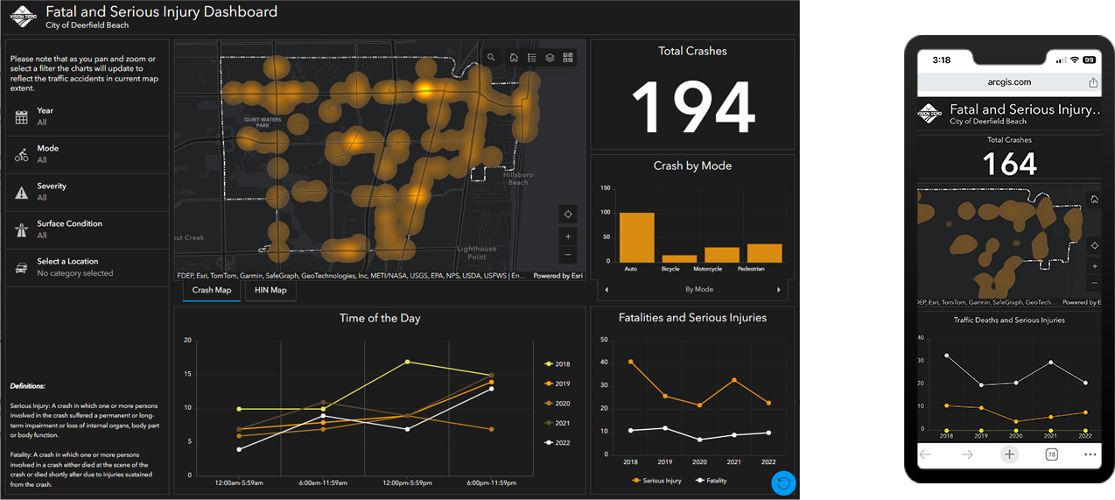Click the blue refresh circular button
This screenshot has width=1115, height=500.
click(783, 482)
